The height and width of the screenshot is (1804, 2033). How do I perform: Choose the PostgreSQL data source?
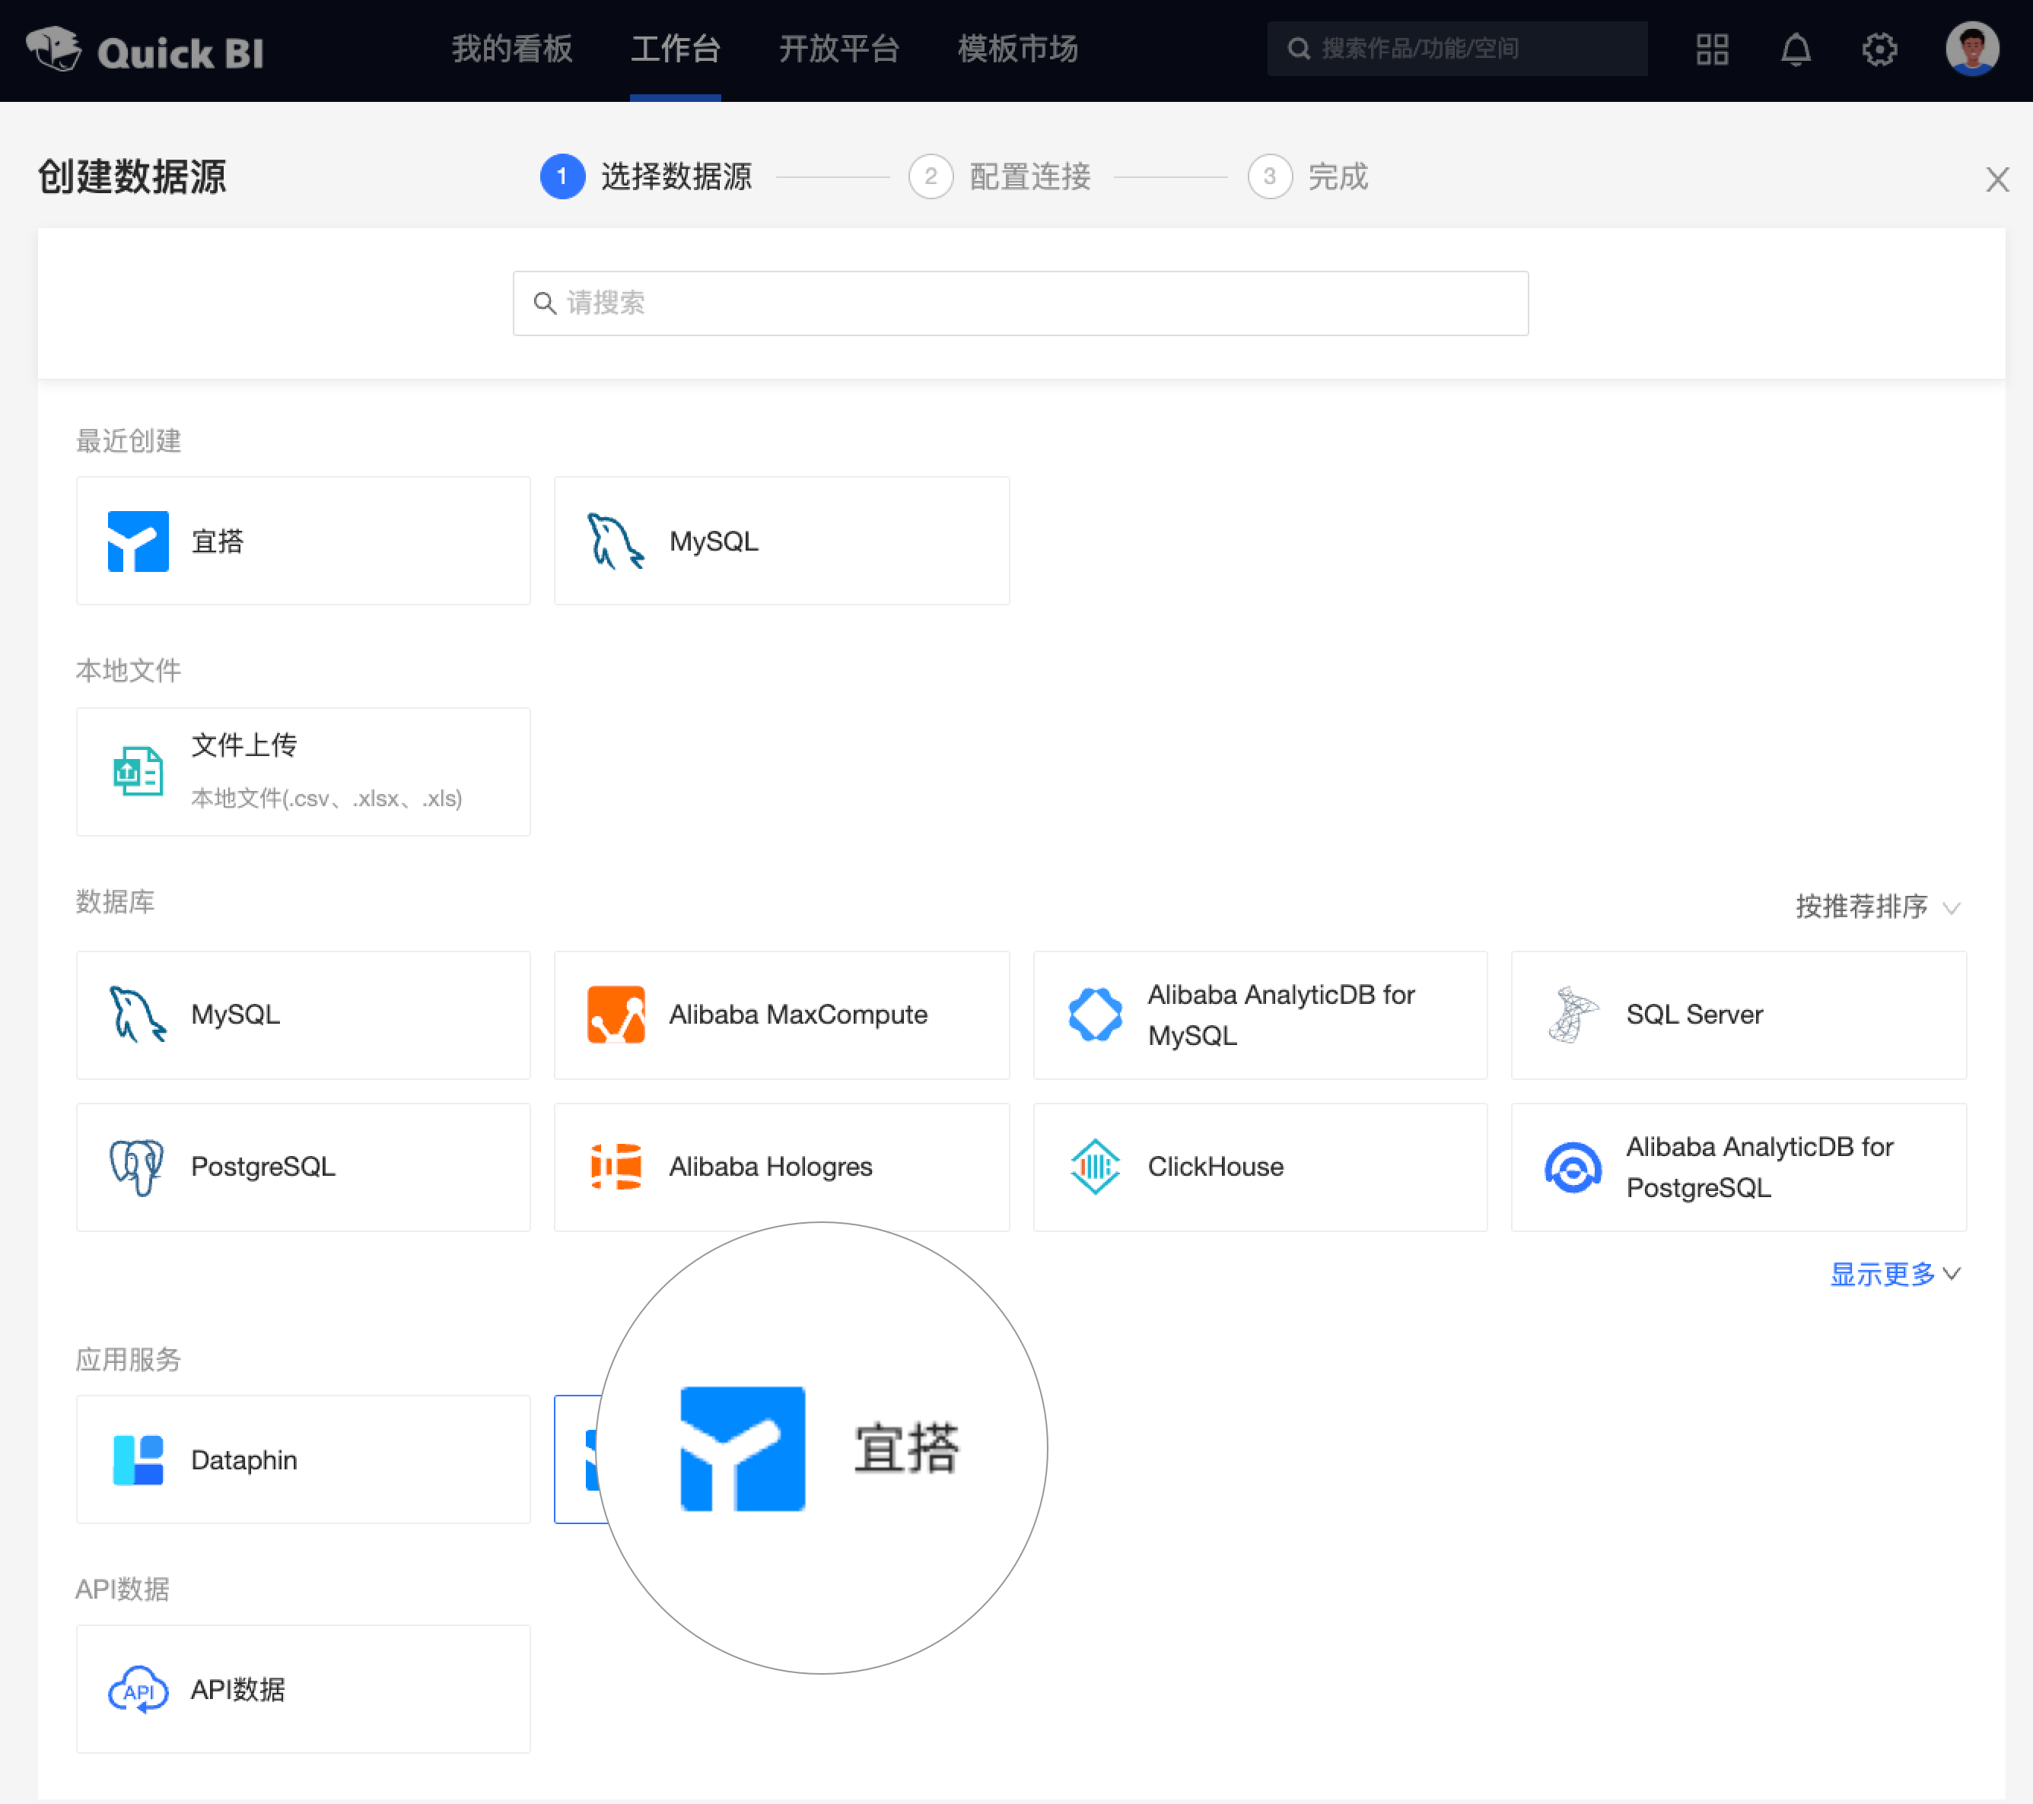[x=304, y=1167]
